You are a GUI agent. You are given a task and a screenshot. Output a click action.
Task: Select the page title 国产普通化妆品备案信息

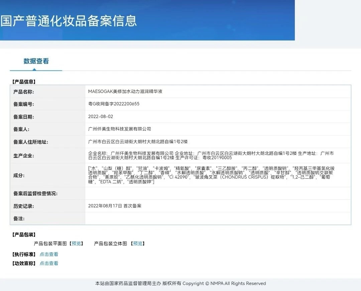[x=69, y=21]
